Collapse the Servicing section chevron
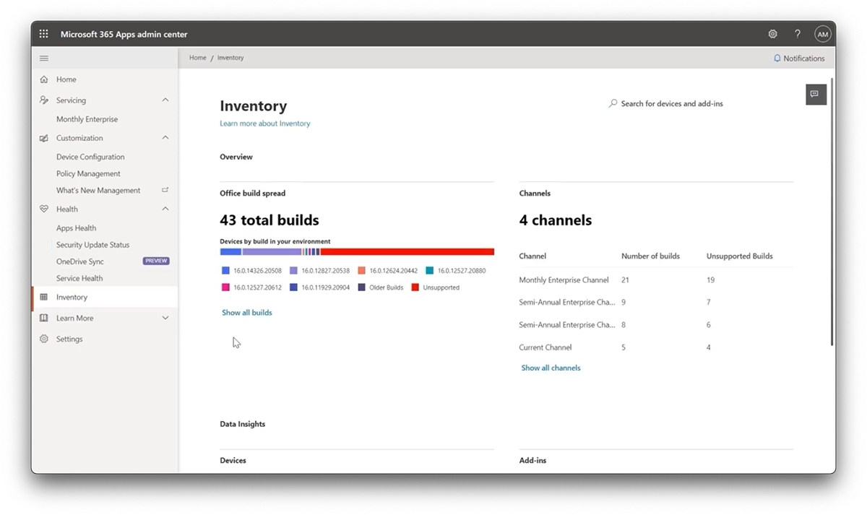 [x=165, y=100]
